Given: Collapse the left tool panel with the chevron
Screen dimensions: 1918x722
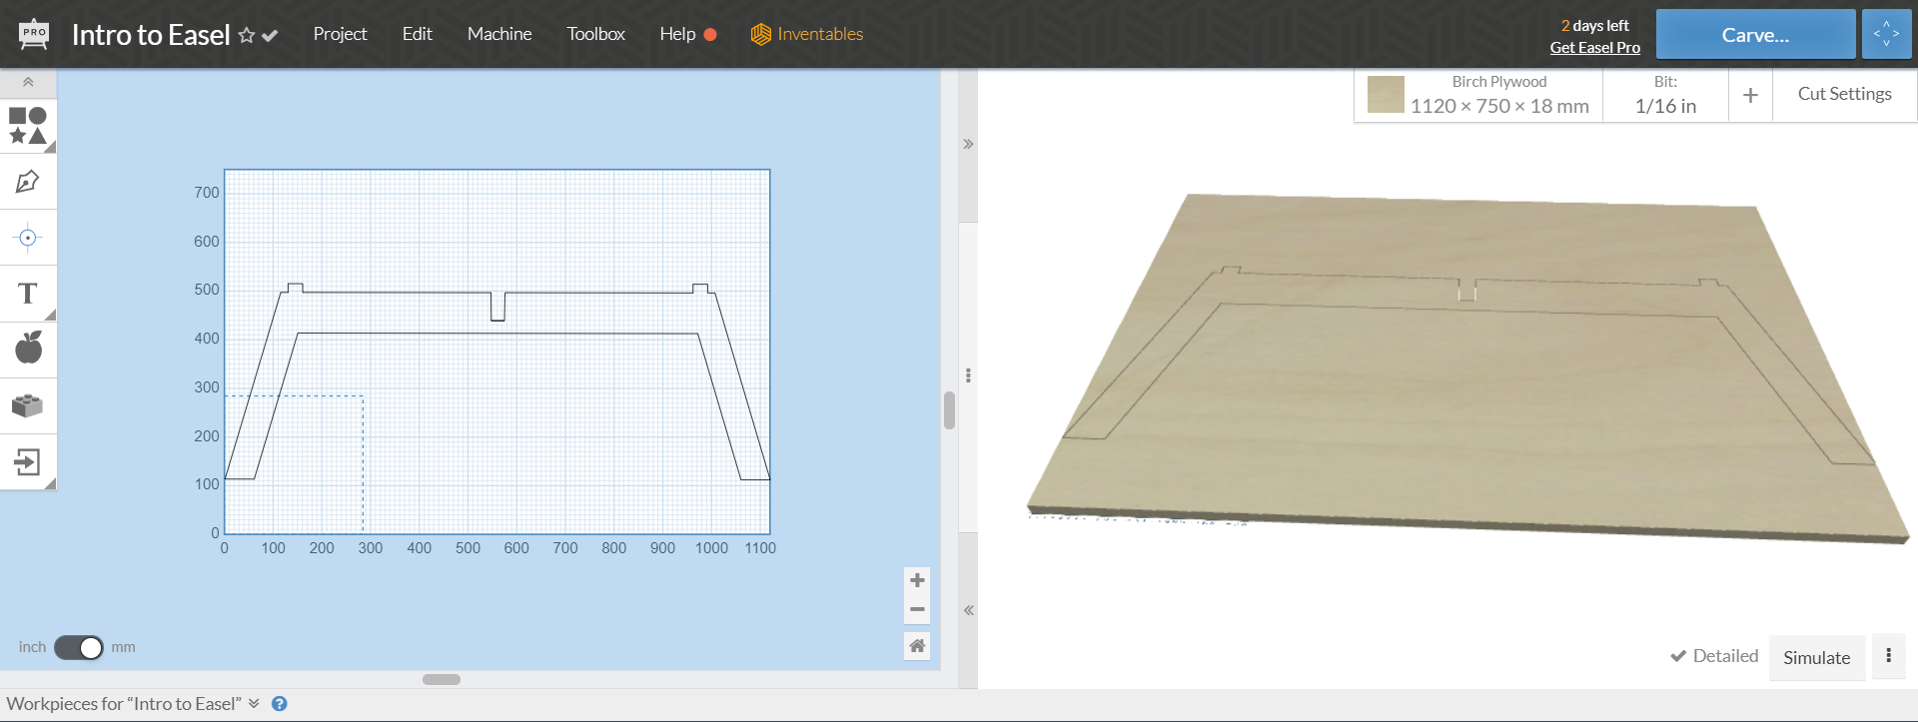Looking at the screenshot, I should (28, 82).
